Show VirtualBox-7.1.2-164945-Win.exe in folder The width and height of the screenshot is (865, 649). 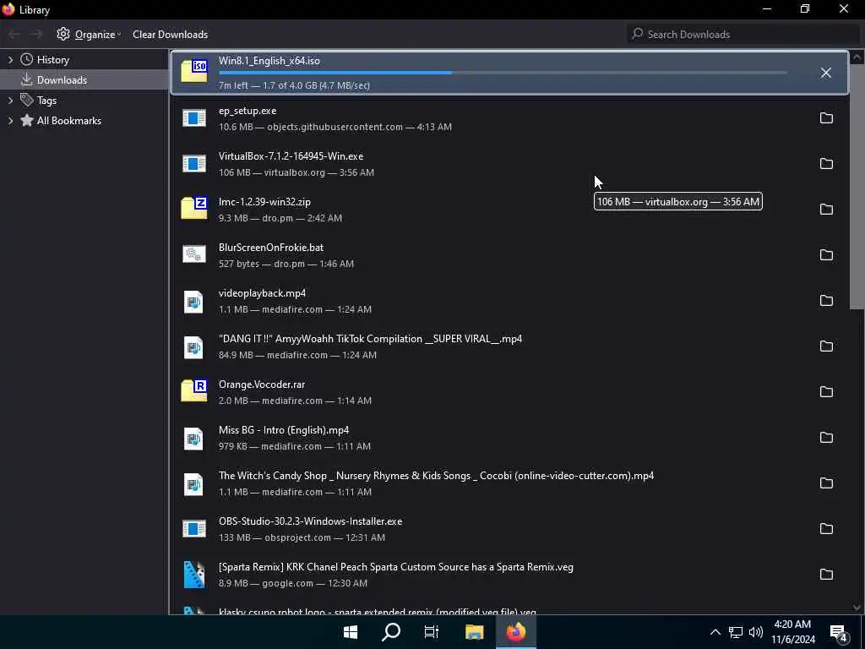pyautogui.click(x=826, y=164)
